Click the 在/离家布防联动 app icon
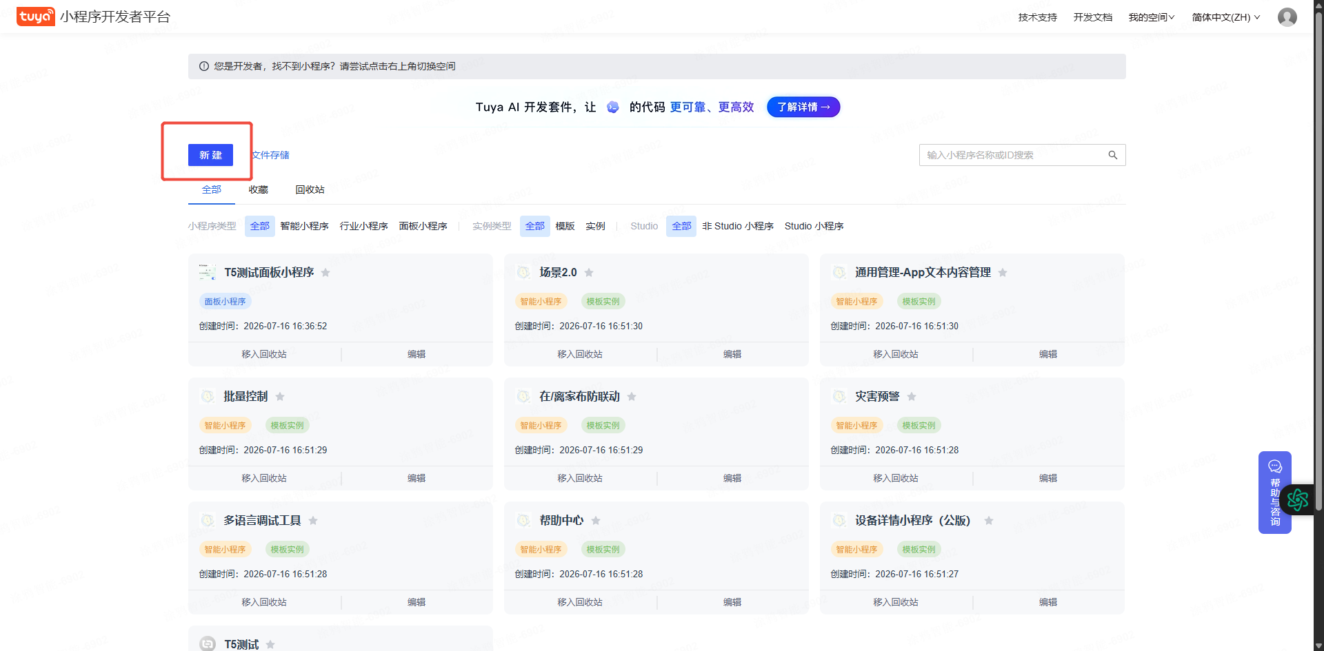Viewport: 1324px width, 651px height. pos(523,396)
